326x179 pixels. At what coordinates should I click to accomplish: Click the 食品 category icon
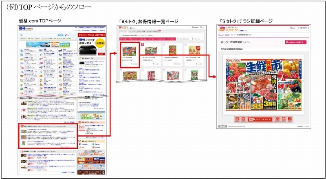pos(41,84)
